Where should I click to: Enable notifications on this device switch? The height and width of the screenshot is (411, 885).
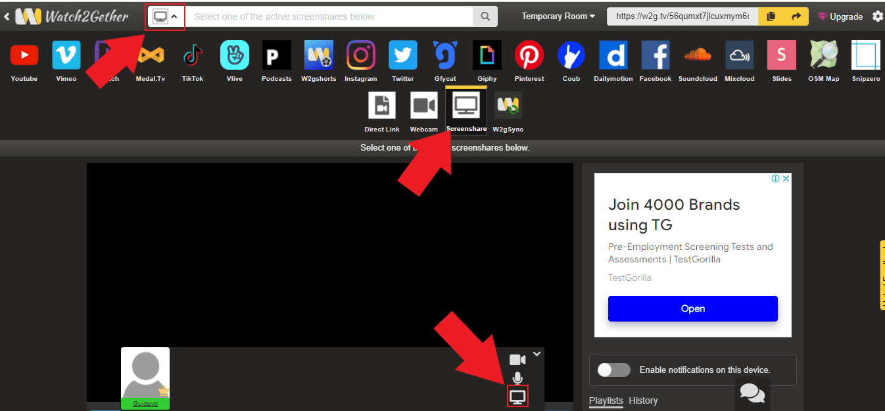point(613,370)
